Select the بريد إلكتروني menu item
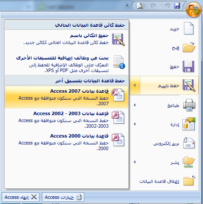 coord(164,143)
